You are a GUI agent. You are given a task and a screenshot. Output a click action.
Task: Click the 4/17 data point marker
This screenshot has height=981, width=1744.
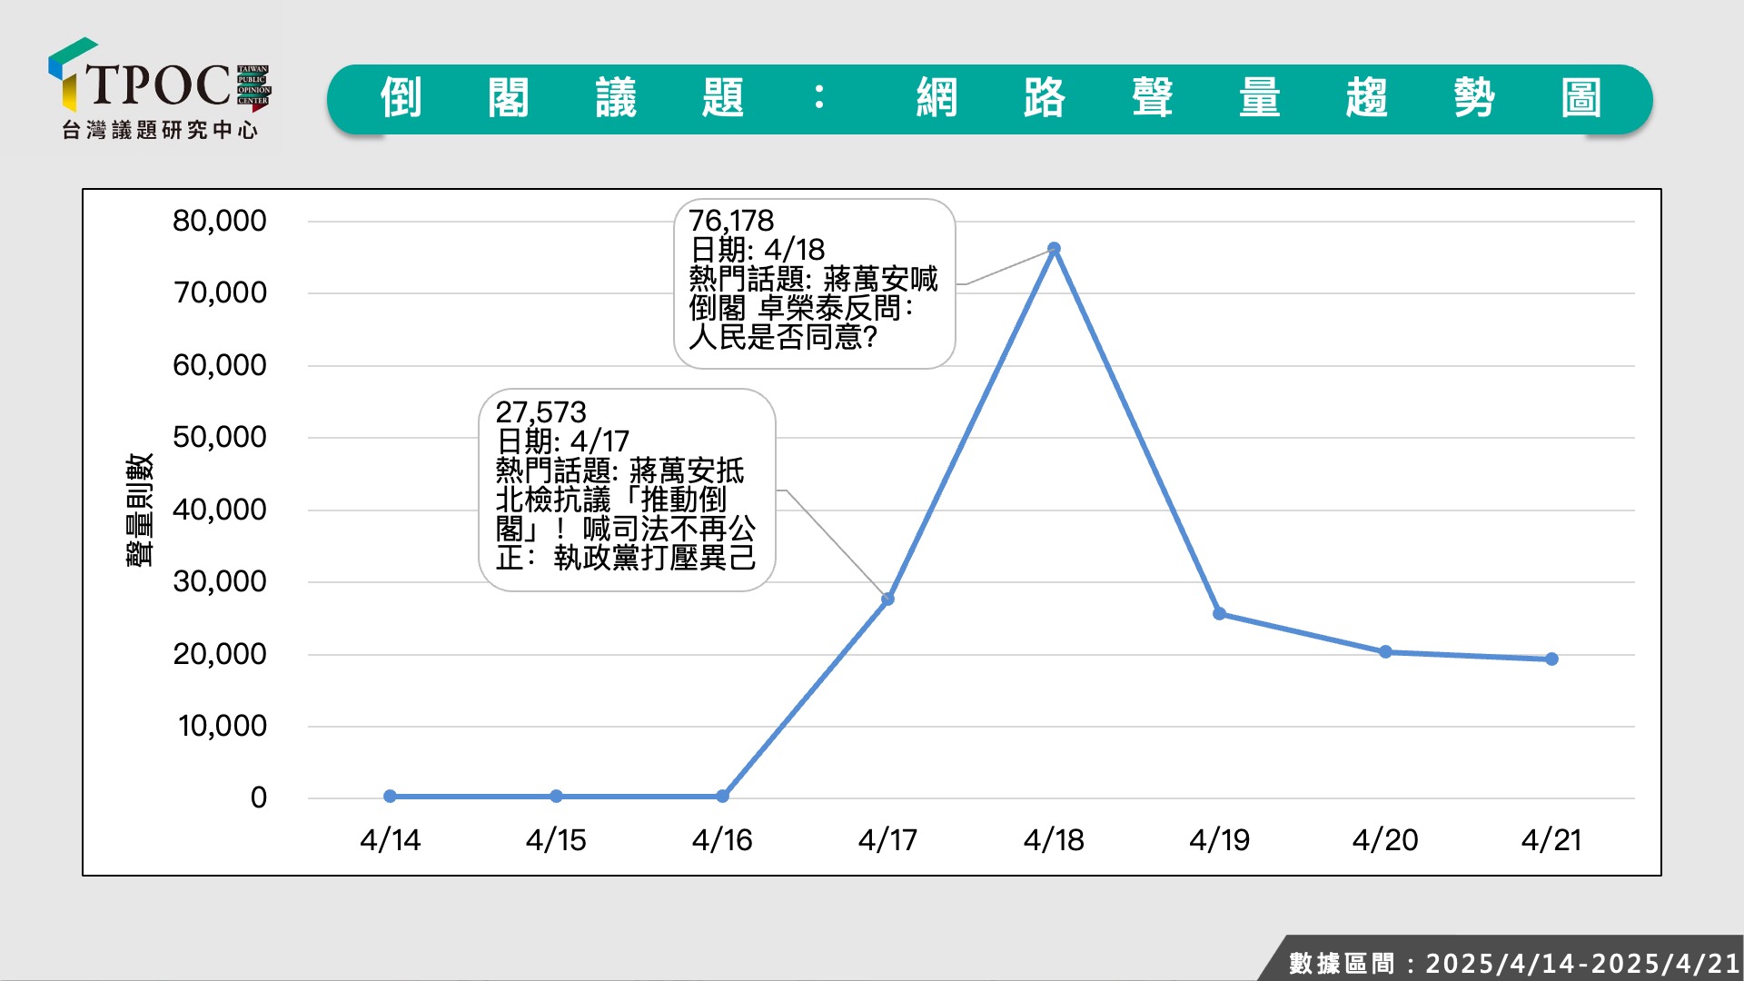click(x=887, y=599)
